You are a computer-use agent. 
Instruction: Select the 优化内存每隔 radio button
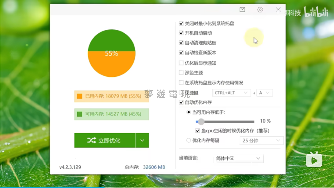click(189, 141)
